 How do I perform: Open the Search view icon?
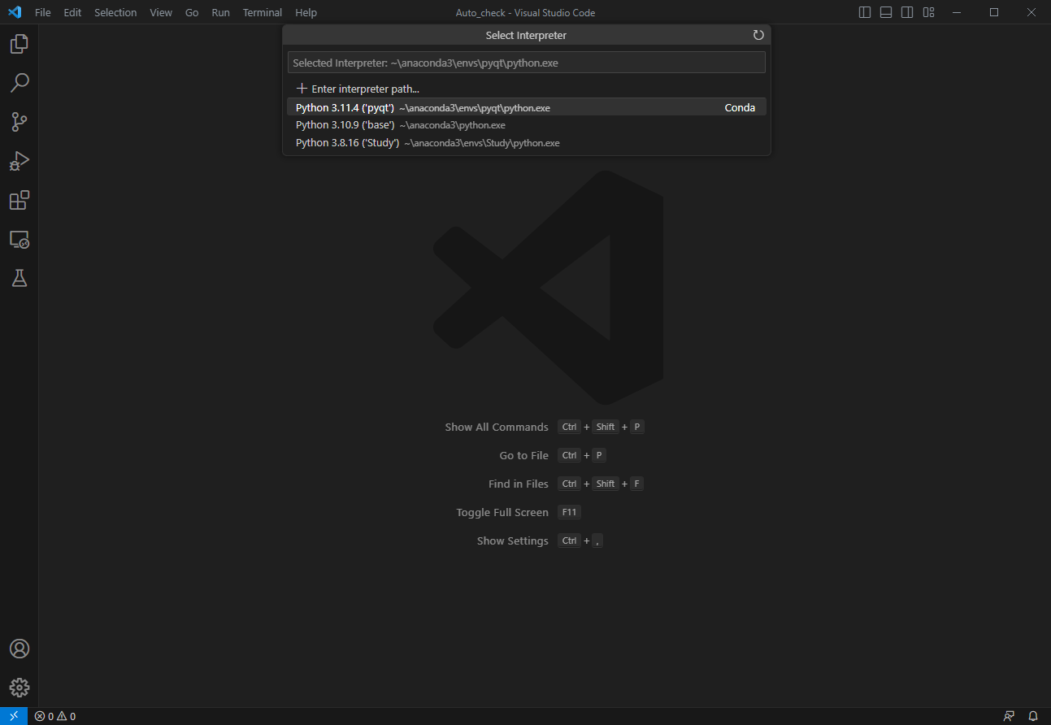tap(20, 83)
